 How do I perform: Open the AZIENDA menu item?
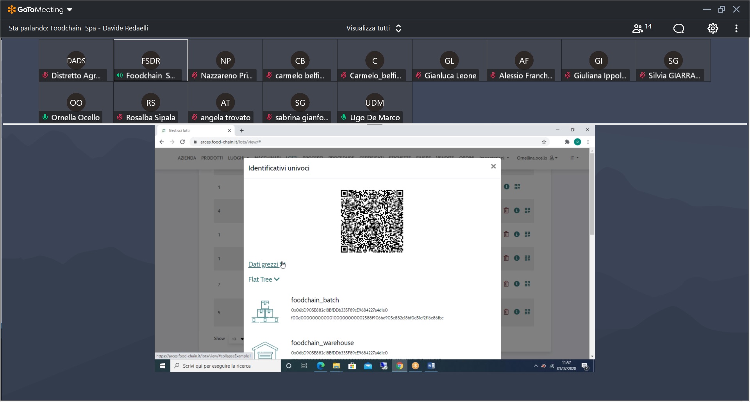pyautogui.click(x=187, y=158)
